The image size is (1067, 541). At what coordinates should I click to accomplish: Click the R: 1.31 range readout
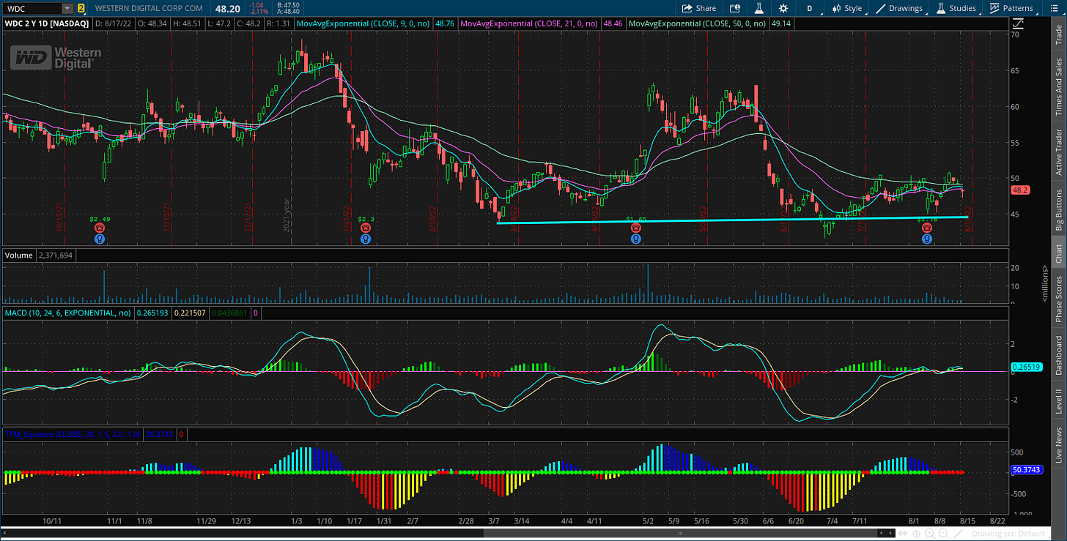277,23
